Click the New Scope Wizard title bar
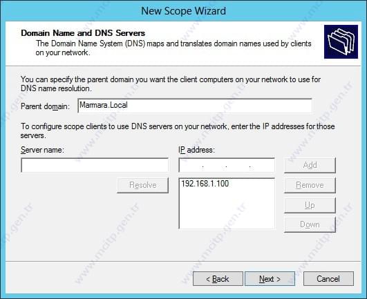The width and height of the screenshot is (367, 299). [184, 11]
